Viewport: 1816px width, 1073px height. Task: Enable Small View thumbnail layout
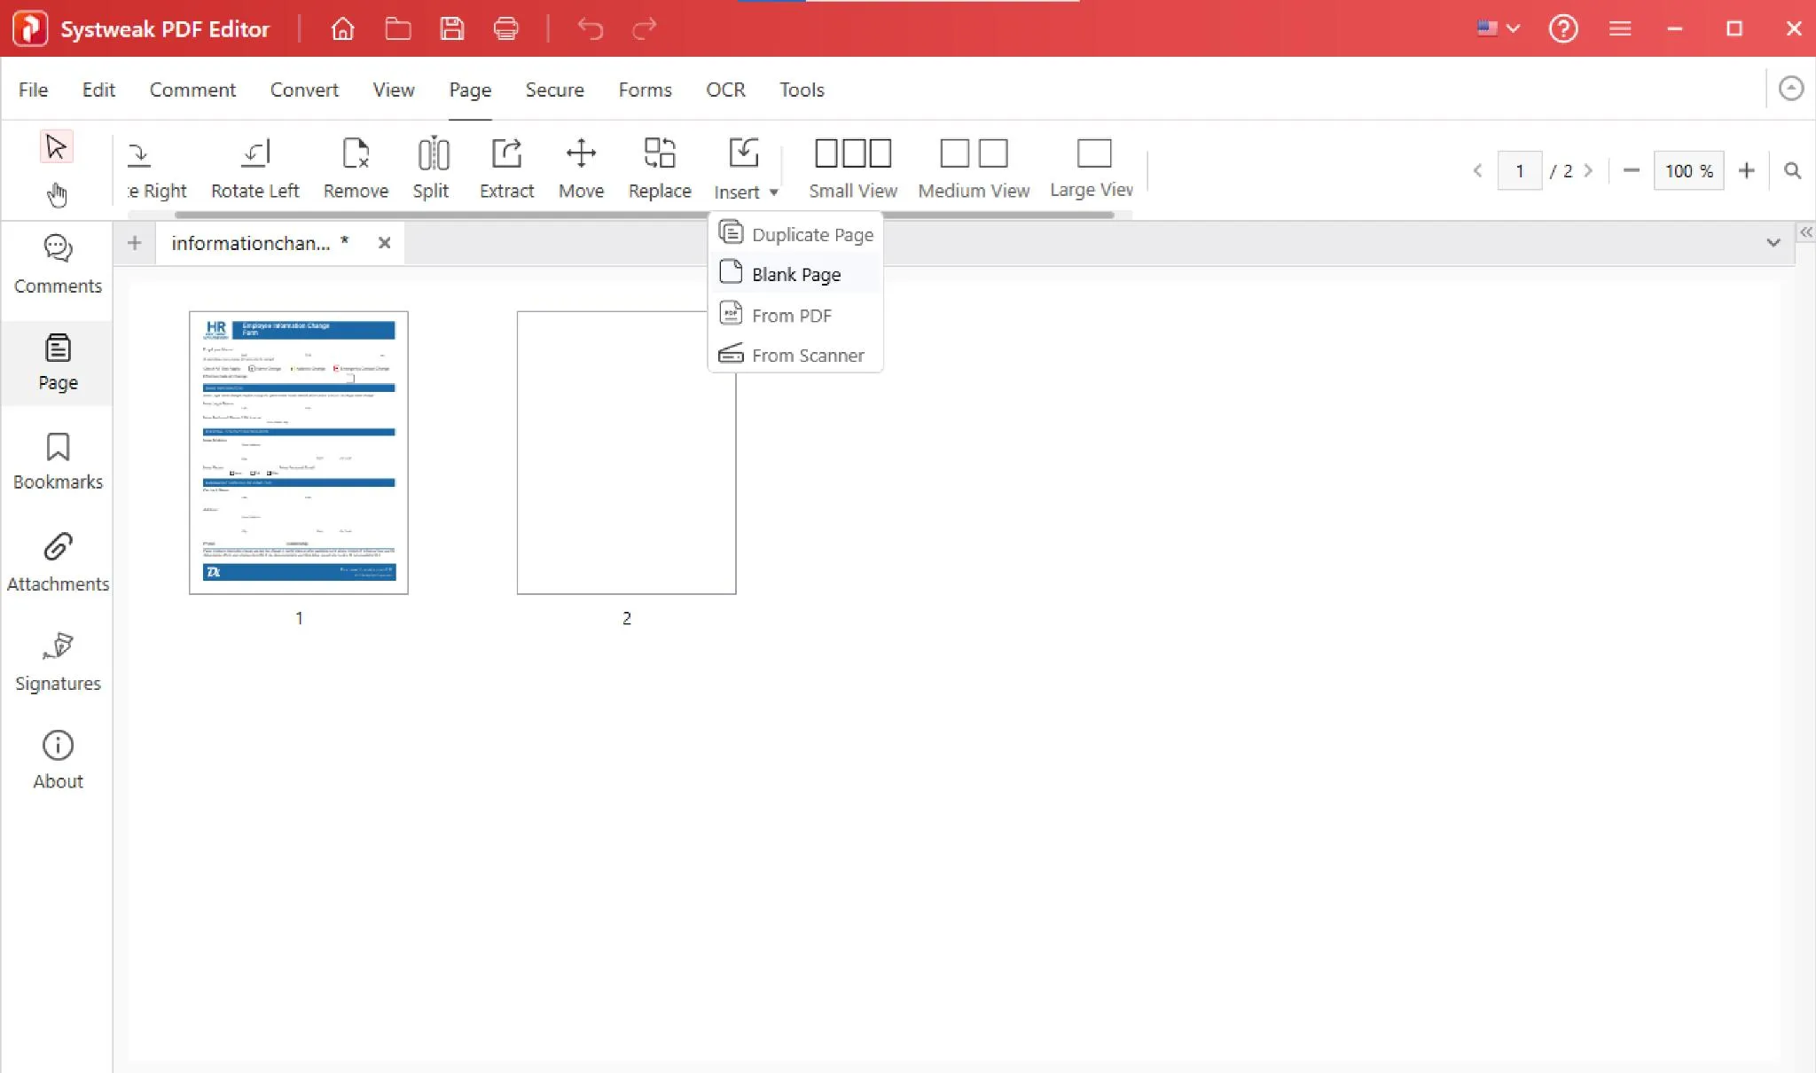(x=851, y=168)
